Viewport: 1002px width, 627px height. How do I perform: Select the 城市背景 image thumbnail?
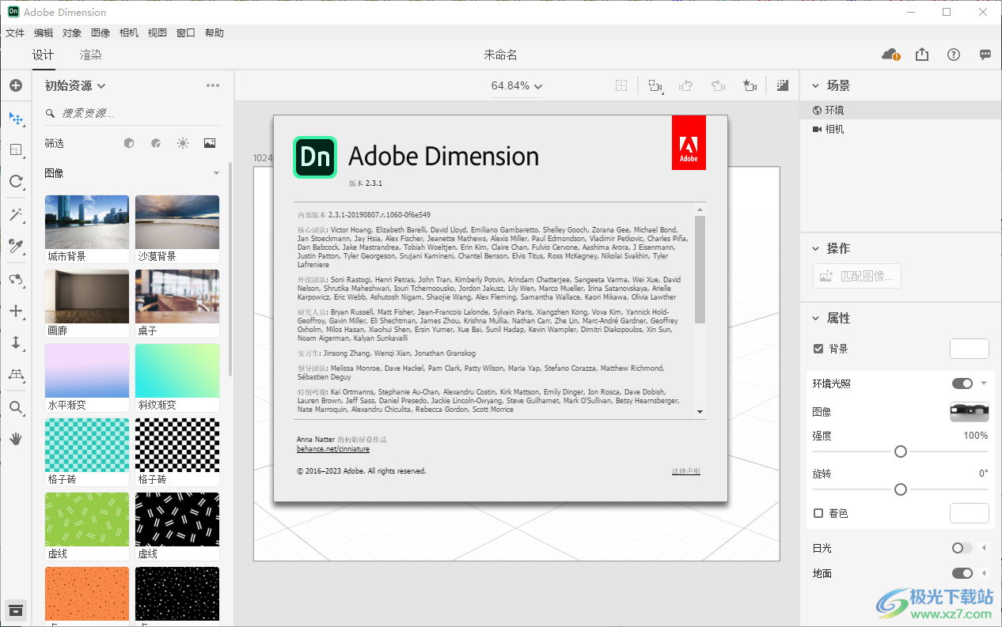point(87,222)
